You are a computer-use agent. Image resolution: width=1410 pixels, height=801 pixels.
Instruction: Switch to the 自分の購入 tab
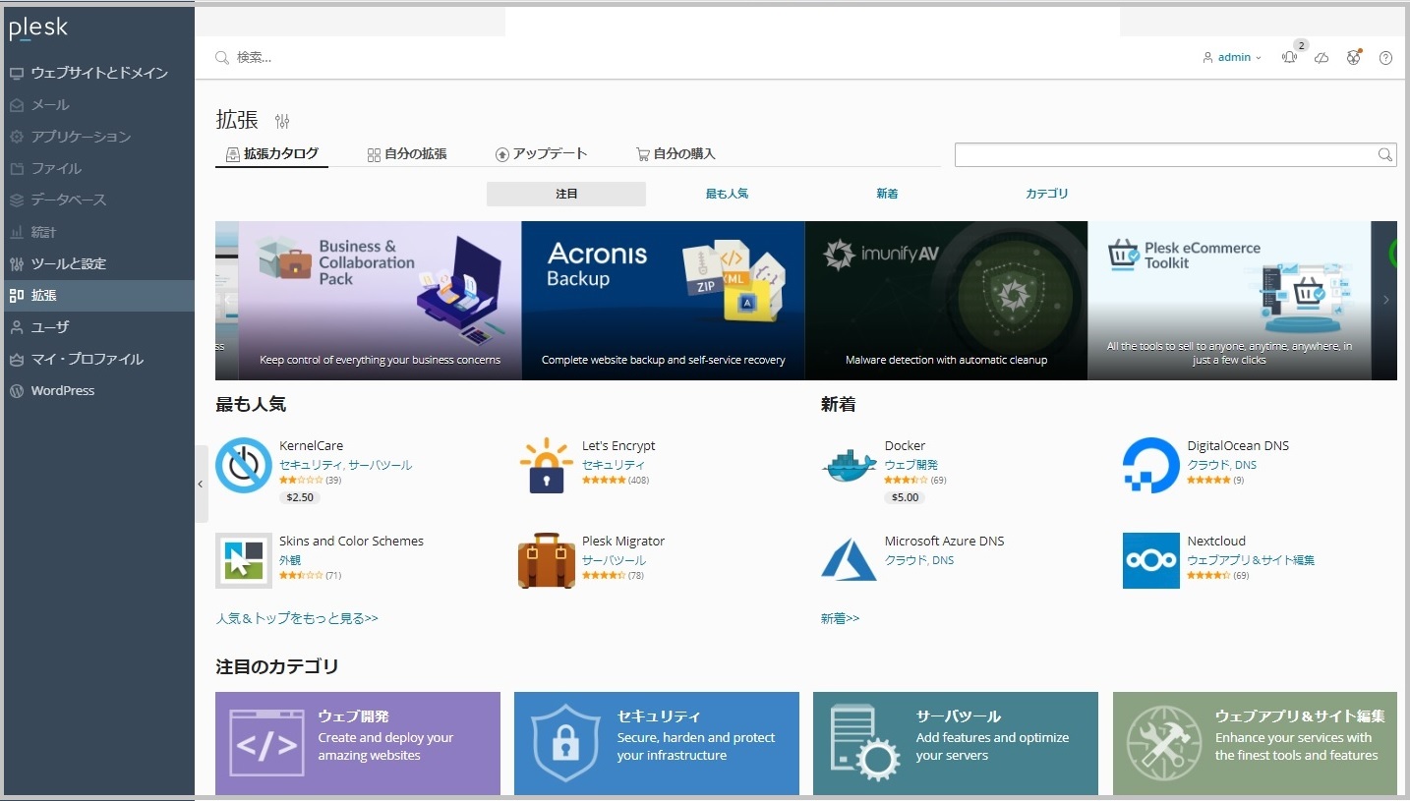(676, 153)
